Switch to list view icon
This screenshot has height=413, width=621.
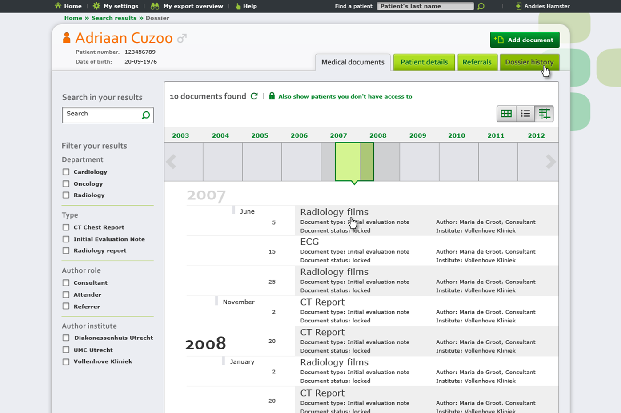click(525, 114)
